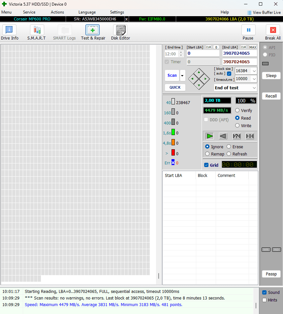
Task: Select the Verify radio button
Action: (237, 110)
